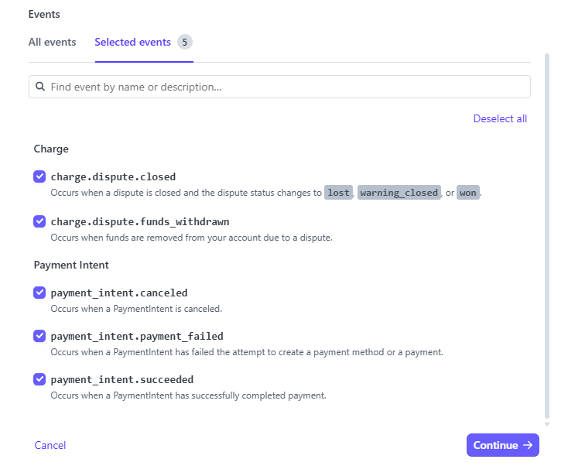Untick the payment_intent.succeeded checkbox
The height and width of the screenshot is (469, 585).
click(x=39, y=379)
